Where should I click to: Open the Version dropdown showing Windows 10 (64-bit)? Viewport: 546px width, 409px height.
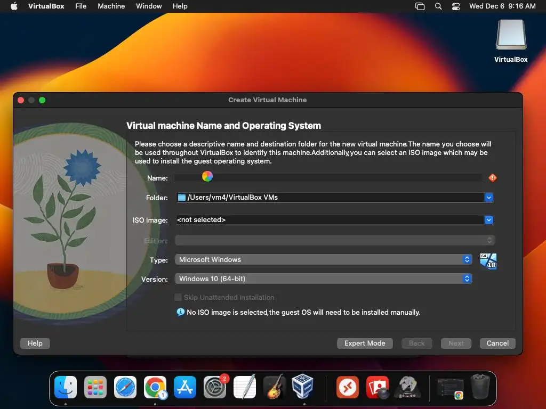pos(324,279)
